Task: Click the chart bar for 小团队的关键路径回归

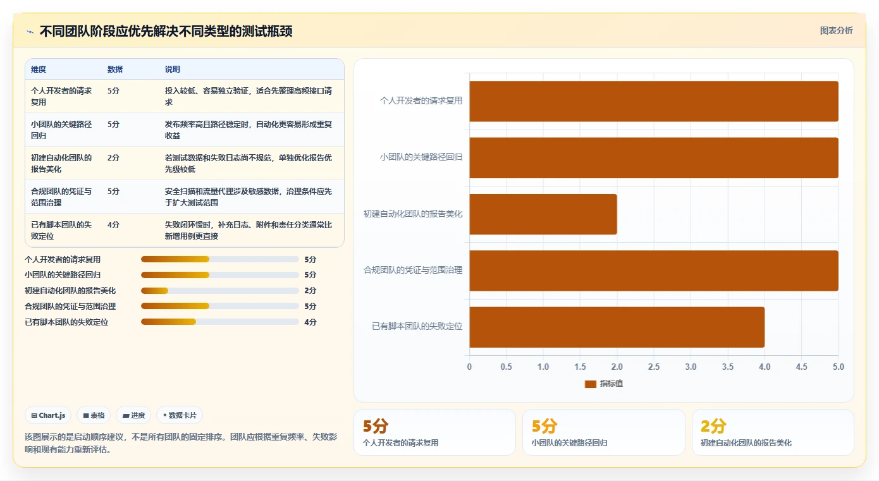Action: click(654, 157)
